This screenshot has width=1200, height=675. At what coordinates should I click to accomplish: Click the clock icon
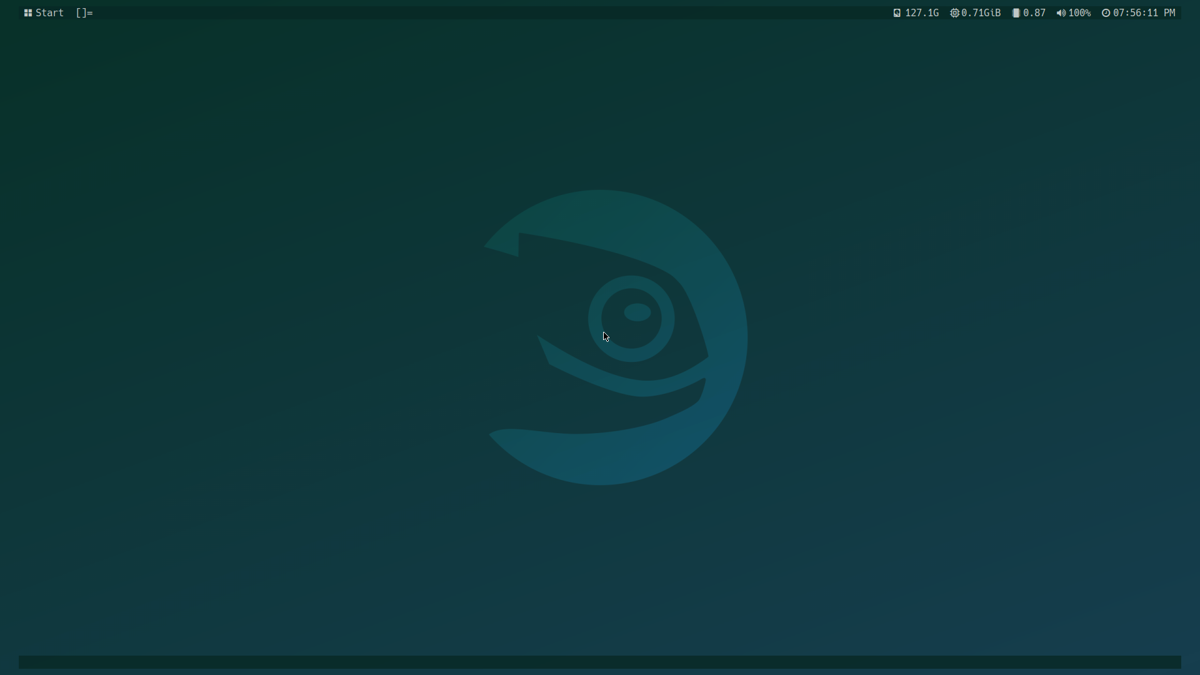pos(1106,12)
